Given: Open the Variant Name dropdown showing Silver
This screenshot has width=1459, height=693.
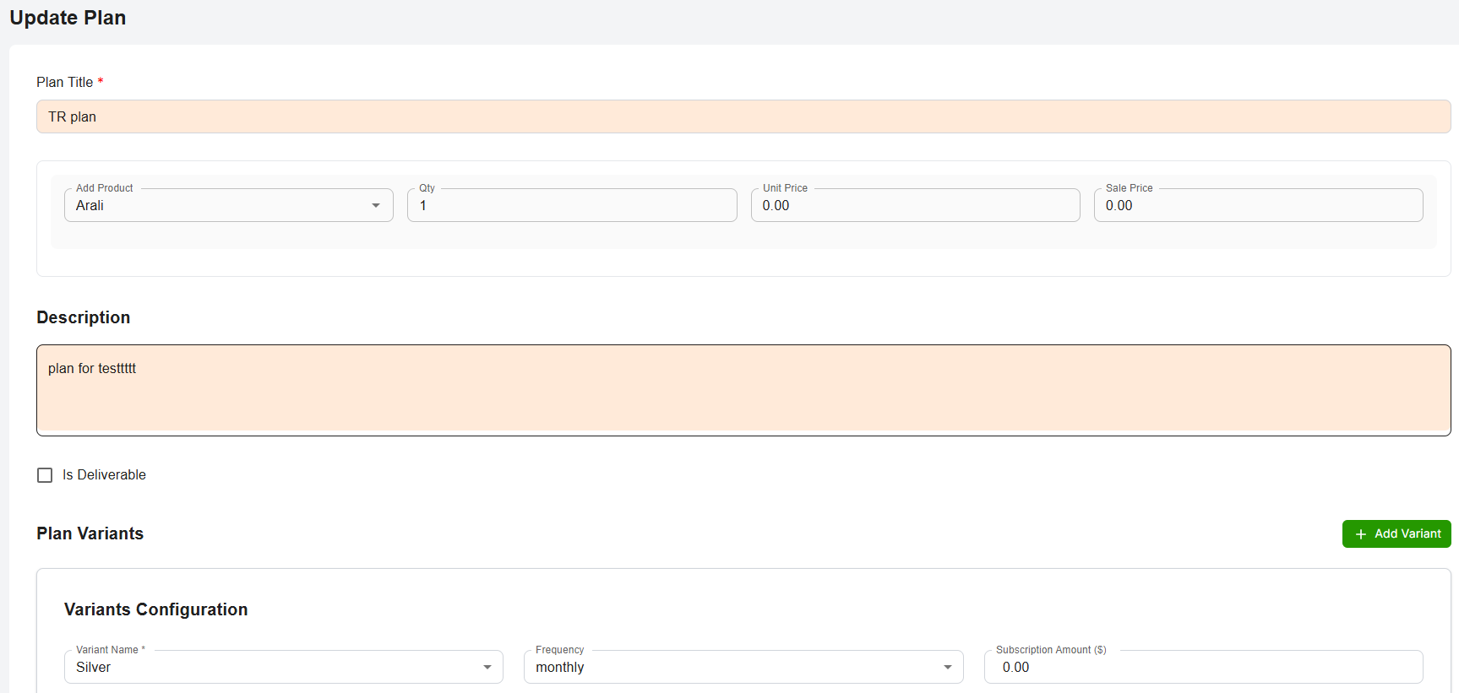Looking at the screenshot, I should pyautogui.click(x=270, y=668).
